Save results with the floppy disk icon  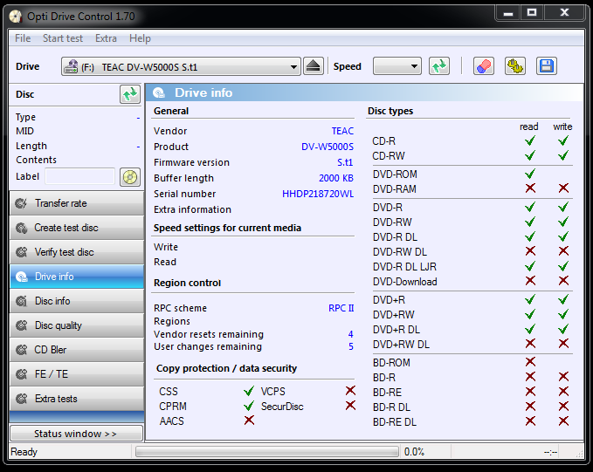click(547, 66)
